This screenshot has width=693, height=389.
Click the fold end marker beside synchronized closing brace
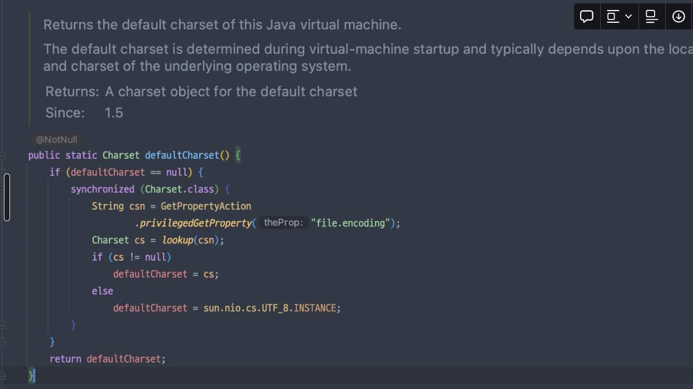(3, 325)
